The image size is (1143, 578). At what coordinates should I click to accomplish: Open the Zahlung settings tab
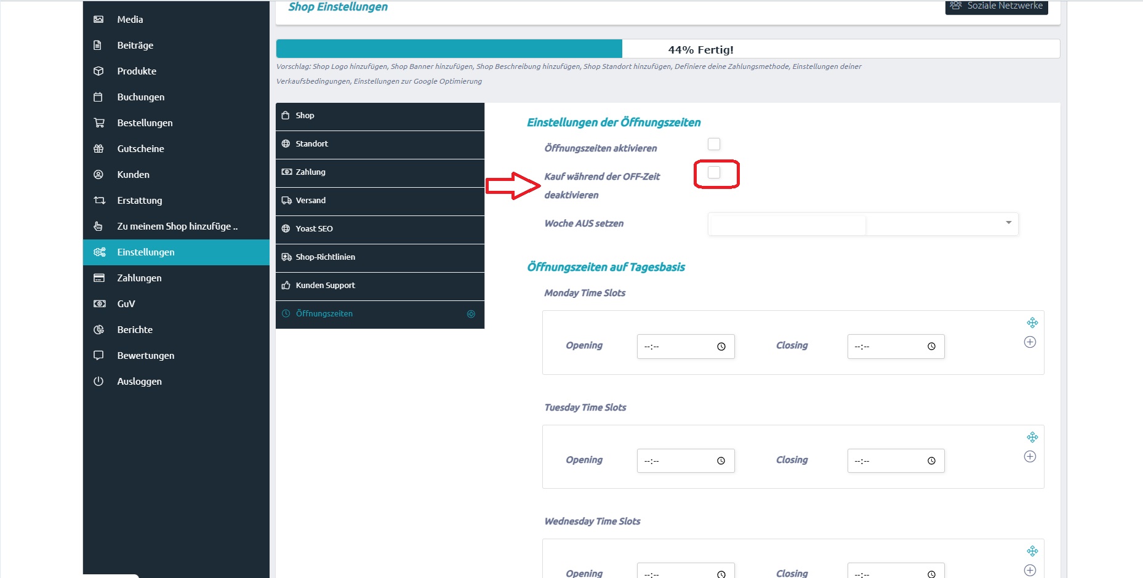click(380, 173)
